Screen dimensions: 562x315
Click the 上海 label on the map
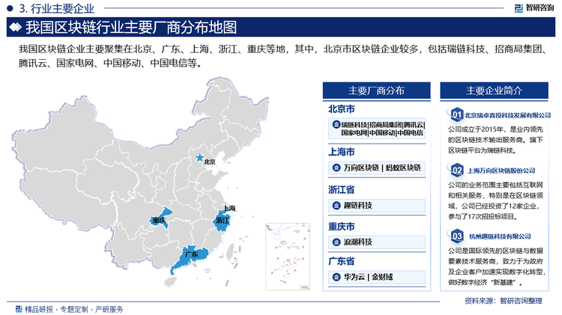(x=229, y=208)
